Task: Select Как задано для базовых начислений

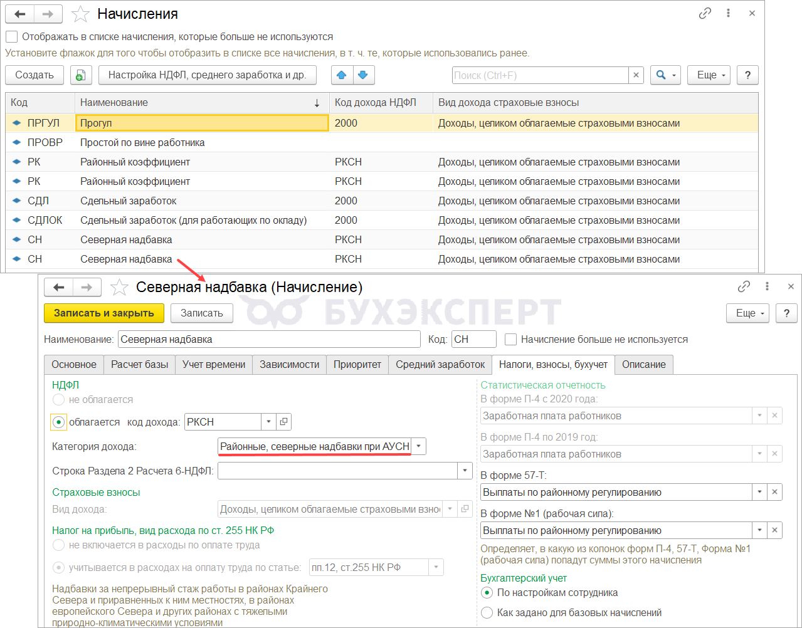Action: 487,612
